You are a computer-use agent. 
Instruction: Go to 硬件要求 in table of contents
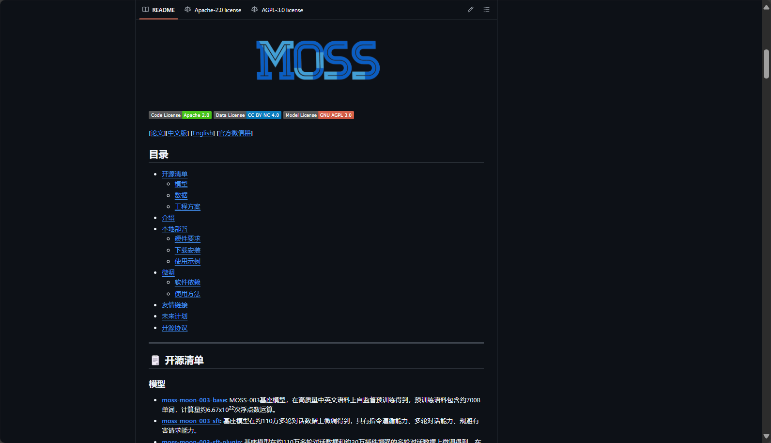coord(187,239)
